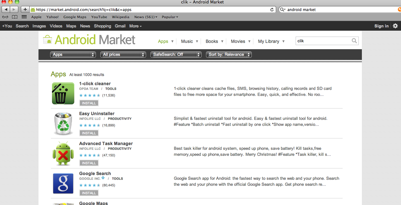This screenshot has width=401, height=205.
Task: Open the SafeSearch: Off dropdown
Action: point(176,55)
